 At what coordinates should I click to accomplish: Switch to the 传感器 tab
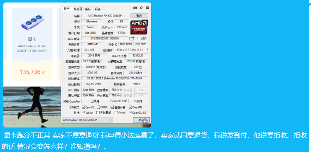coord(78,9)
